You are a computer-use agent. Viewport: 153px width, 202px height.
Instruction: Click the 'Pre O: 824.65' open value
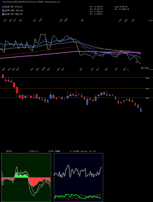(96, 6)
